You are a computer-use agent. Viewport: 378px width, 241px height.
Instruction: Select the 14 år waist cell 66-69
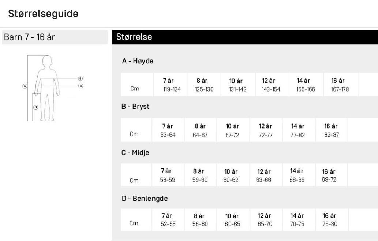[299, 175]
